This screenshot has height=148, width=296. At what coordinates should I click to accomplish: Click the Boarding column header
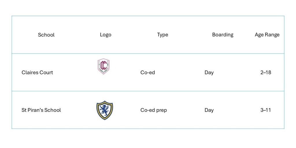[223, 35]
